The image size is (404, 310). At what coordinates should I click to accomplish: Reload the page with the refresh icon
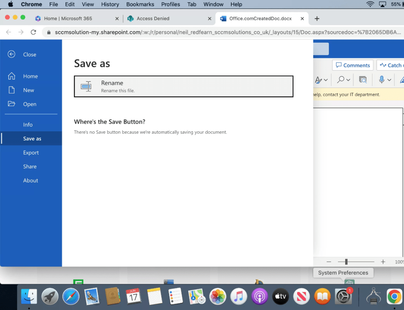[x=34, y=32]
